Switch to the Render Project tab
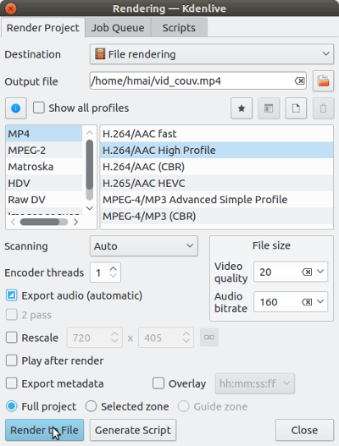339x446 pixels. (x=43, y=28)
